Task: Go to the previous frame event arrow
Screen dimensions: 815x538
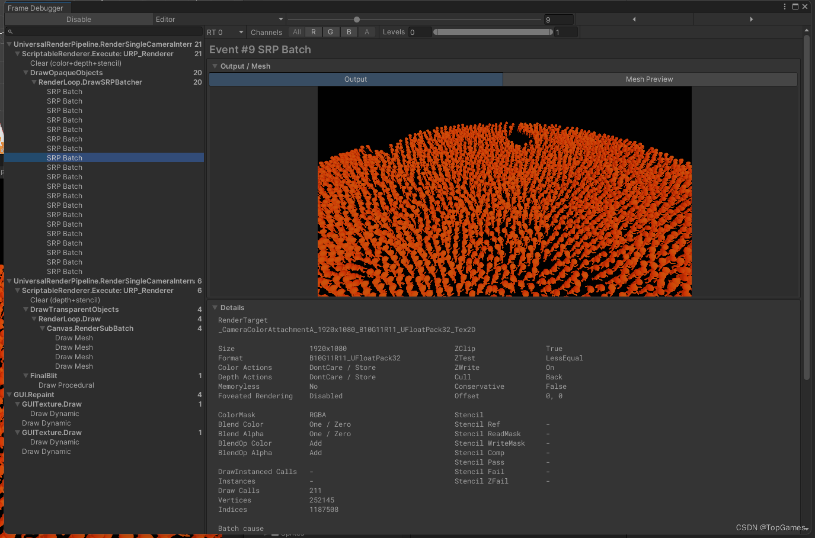Action: point(634,20)
